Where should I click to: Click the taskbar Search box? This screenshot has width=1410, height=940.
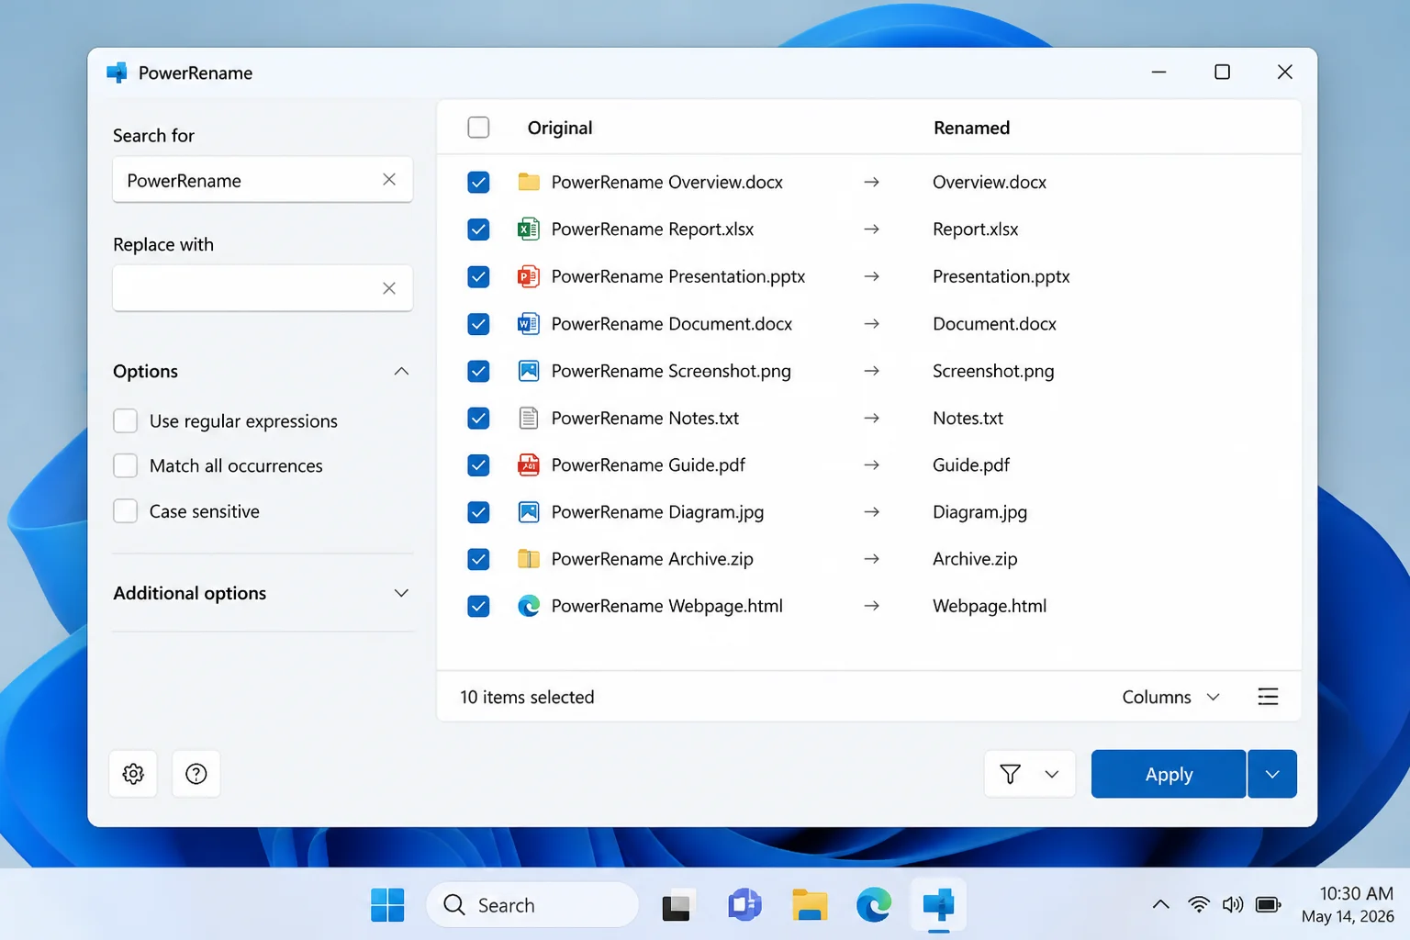(x=532, y=905)
